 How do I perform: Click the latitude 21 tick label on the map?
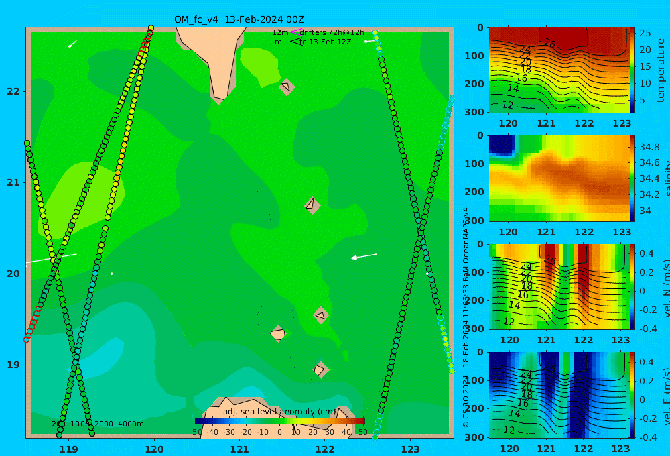(13, 182)
